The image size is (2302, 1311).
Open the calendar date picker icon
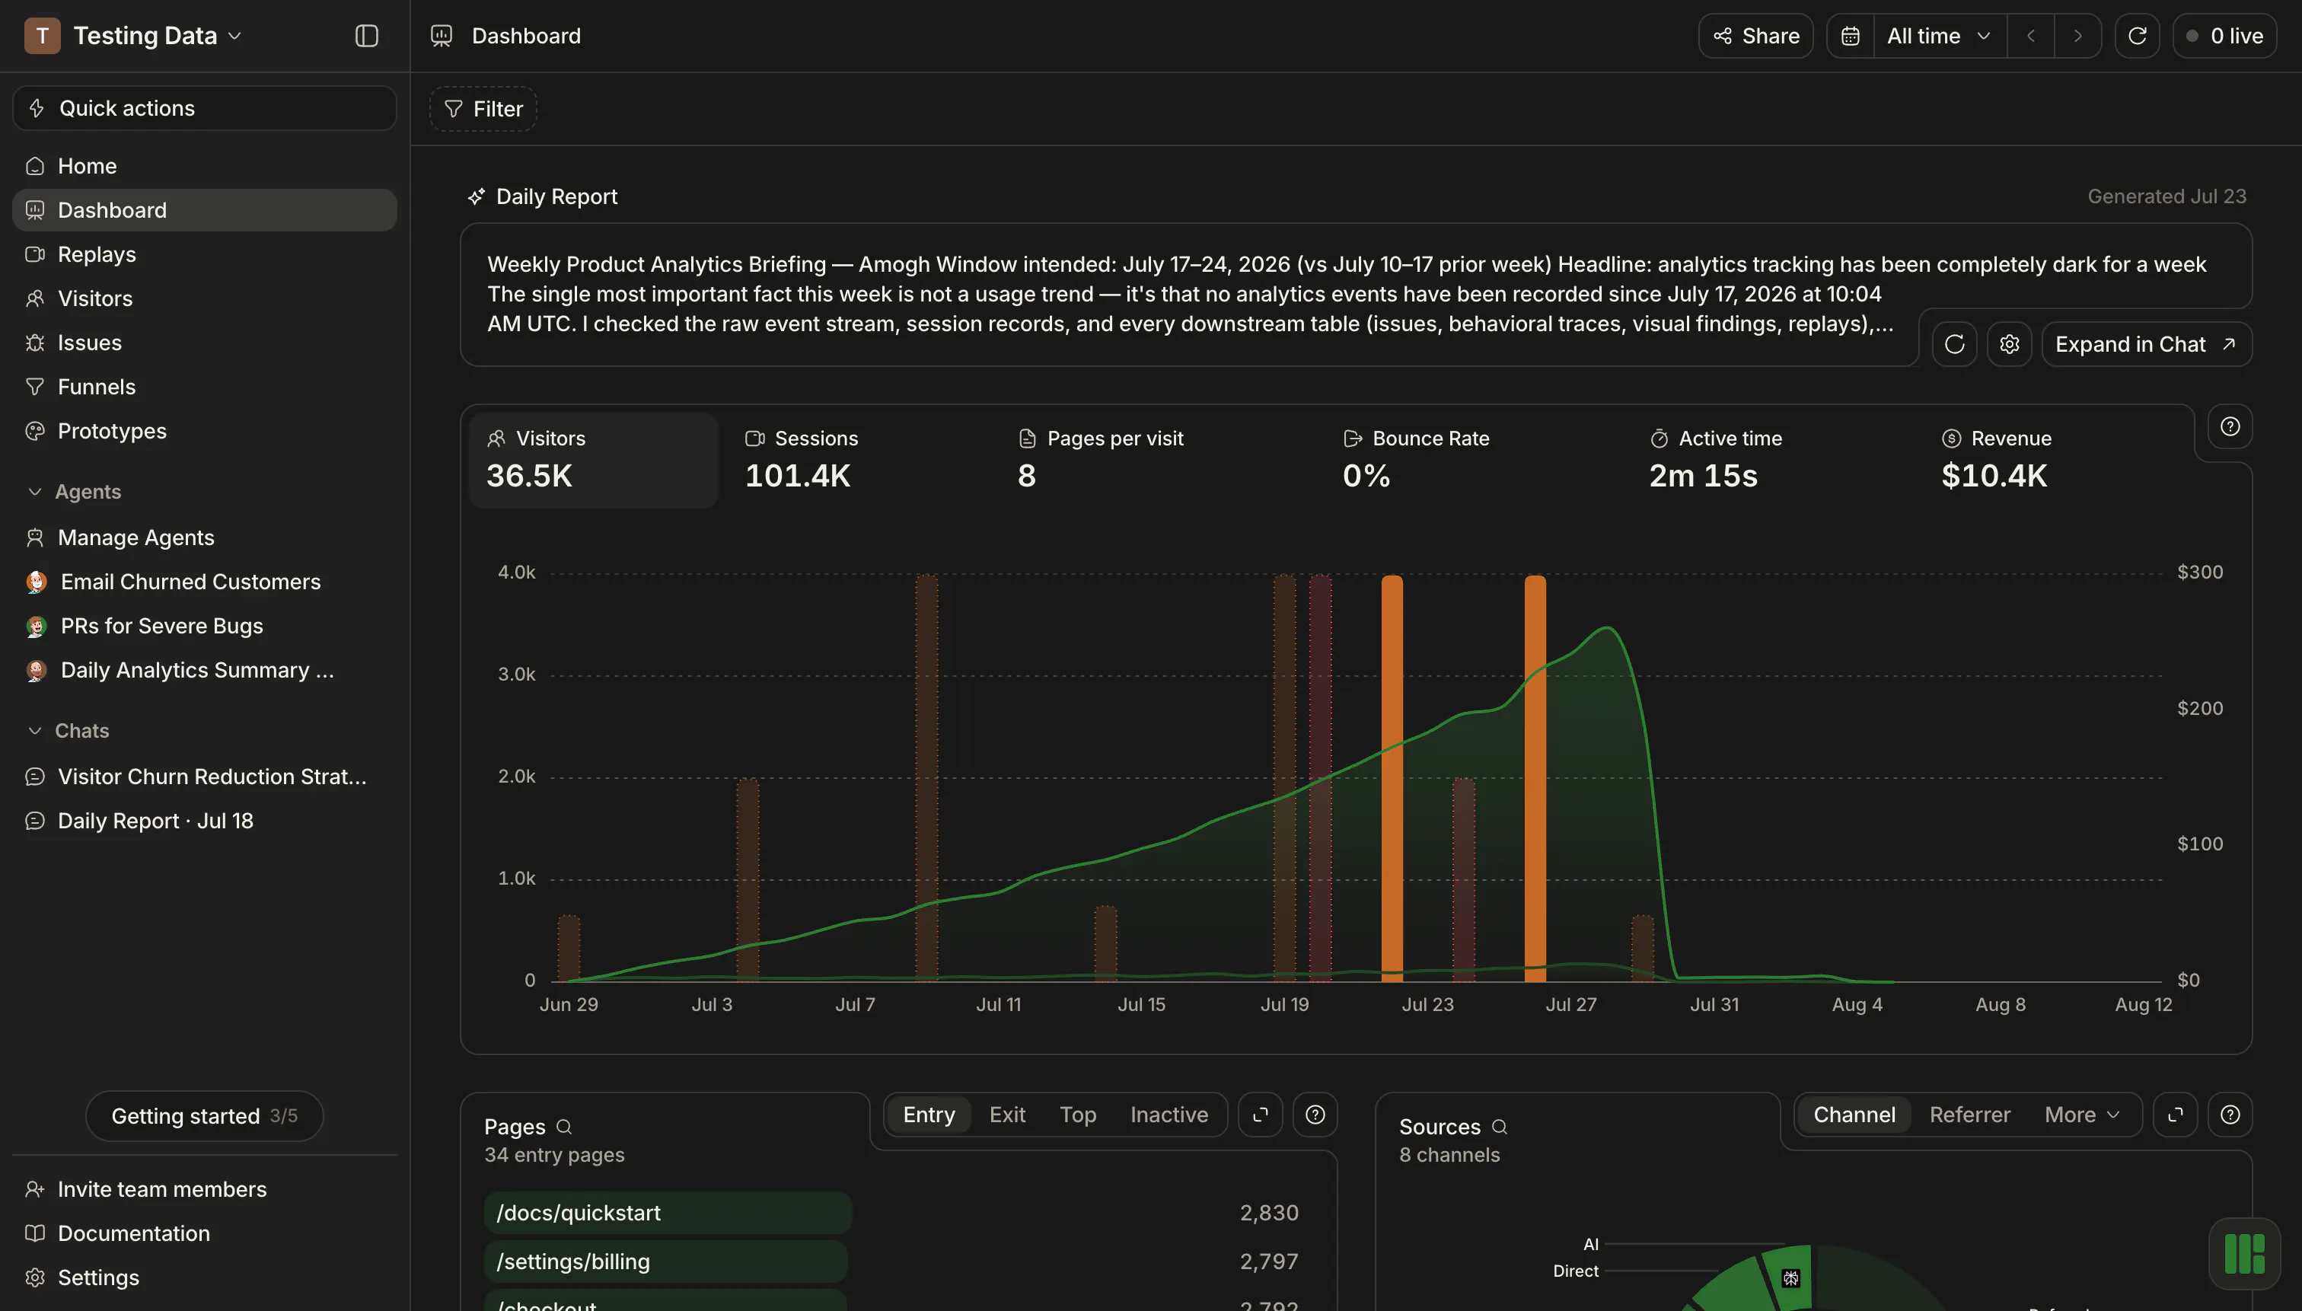pos(1850,36)
